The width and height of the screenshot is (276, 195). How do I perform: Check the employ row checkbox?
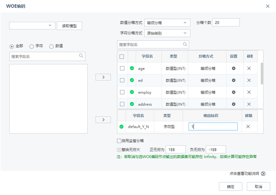click(122, 92)
